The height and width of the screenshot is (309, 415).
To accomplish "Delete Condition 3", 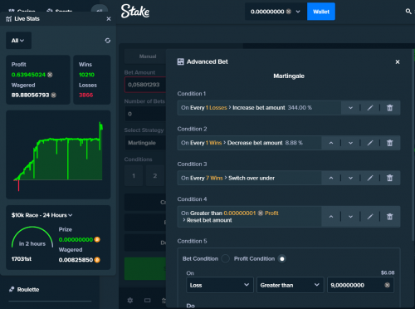I will [x=389, y=178].
